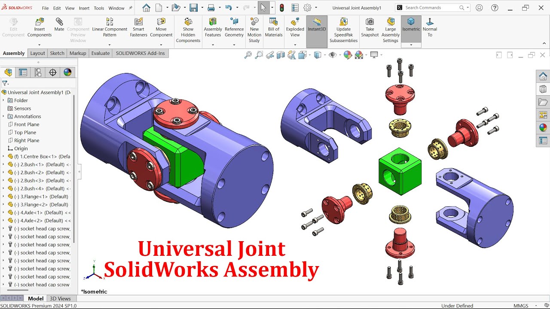The height and width of the screenshot is (309, 550).
Task: Select the Mate tool
Action: pos(59,25)
